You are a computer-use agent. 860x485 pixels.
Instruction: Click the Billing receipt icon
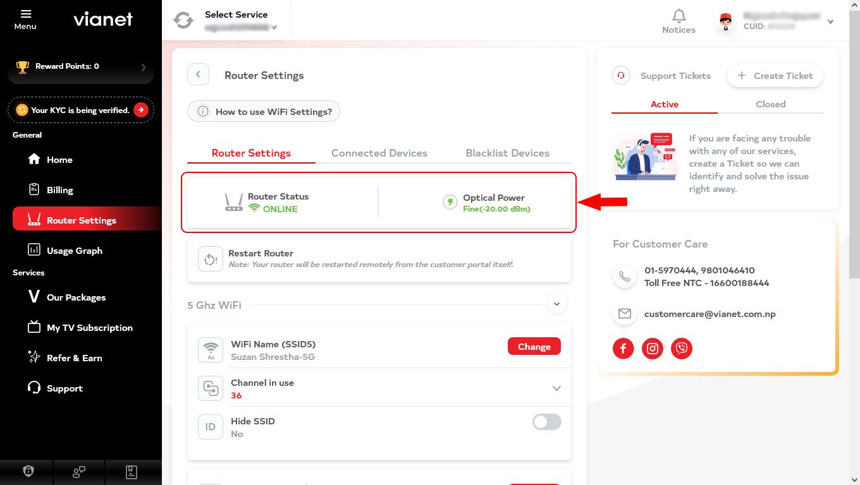(34, 189)
